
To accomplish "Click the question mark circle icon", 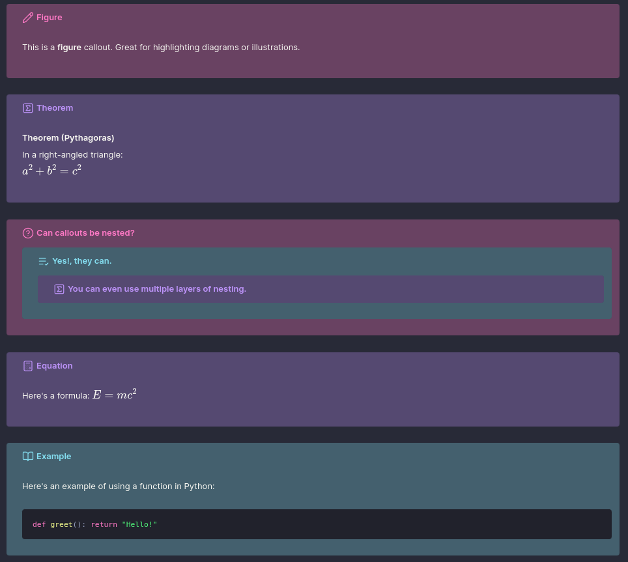I will (27, 233).
